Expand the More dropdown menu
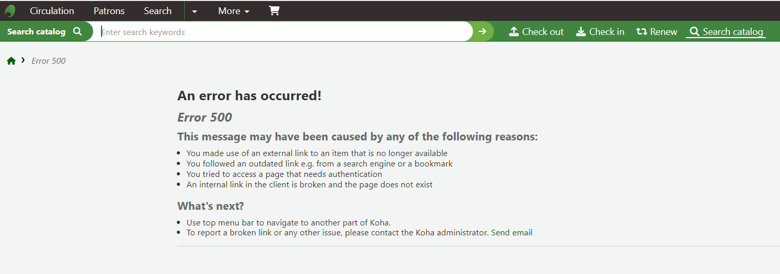This screenshot has width=780, height=274. point(234,11)
